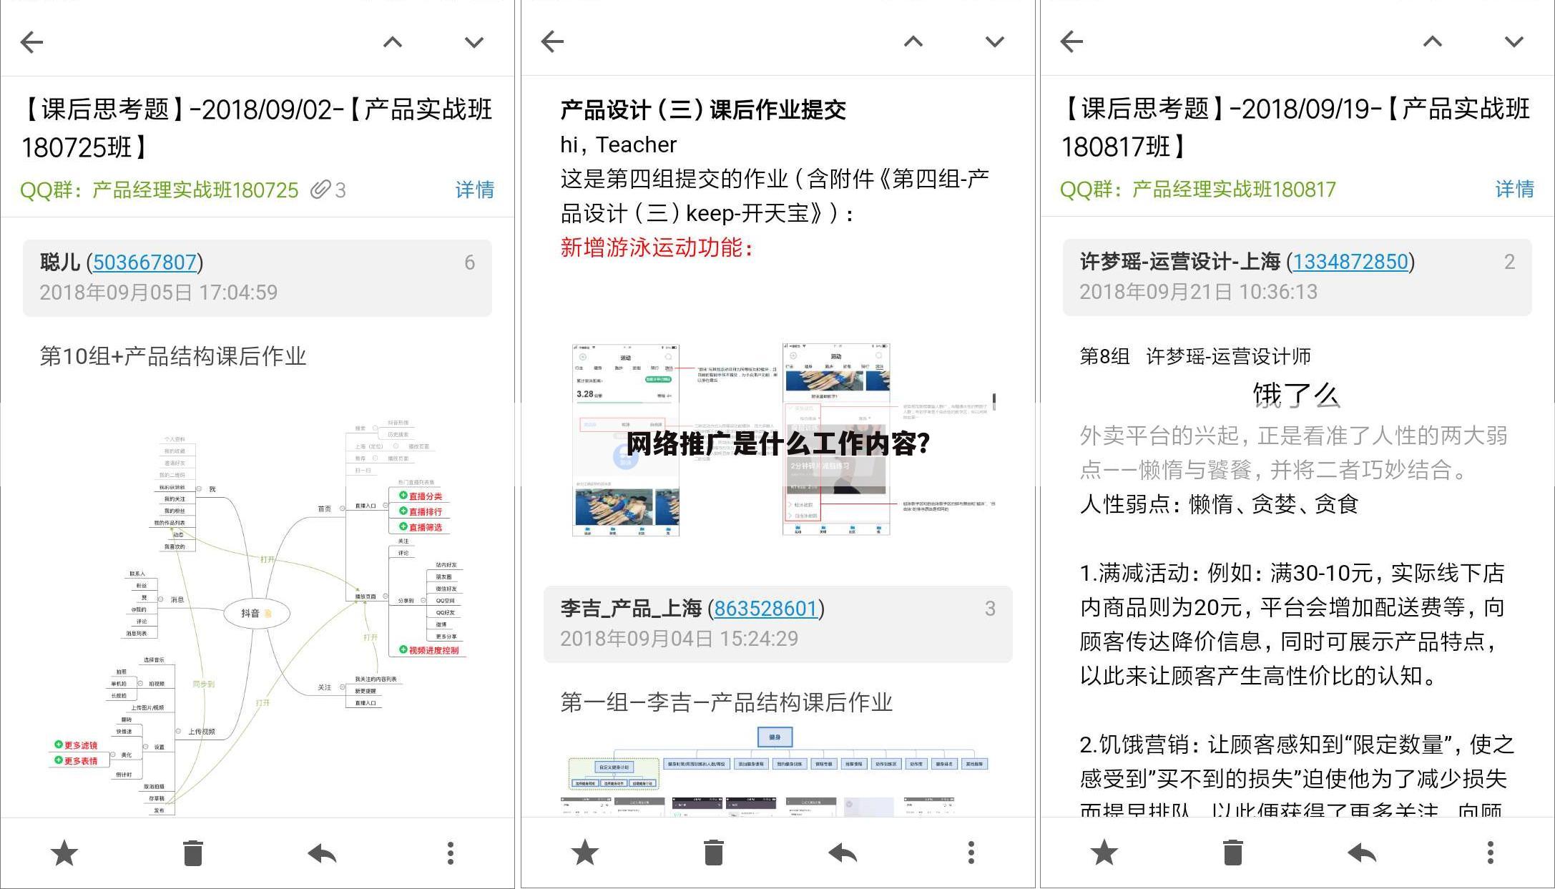Tap up chevron on right screen
Image resolution: width=1555 pixels, height=889 pixels.
coord(1433,41)
